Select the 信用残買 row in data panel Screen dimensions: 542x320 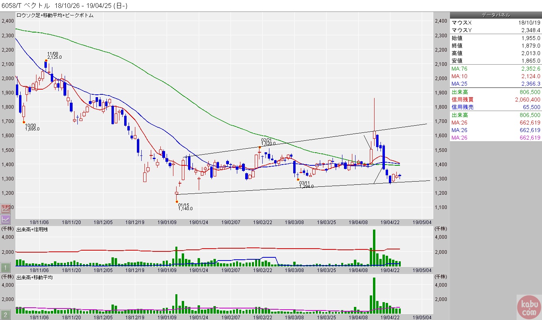(496, 99)
